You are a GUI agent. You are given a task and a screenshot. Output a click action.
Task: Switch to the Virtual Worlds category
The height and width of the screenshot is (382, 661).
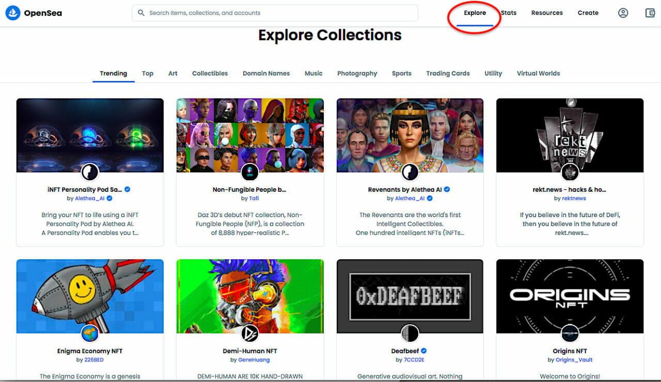tap(538, 73)
